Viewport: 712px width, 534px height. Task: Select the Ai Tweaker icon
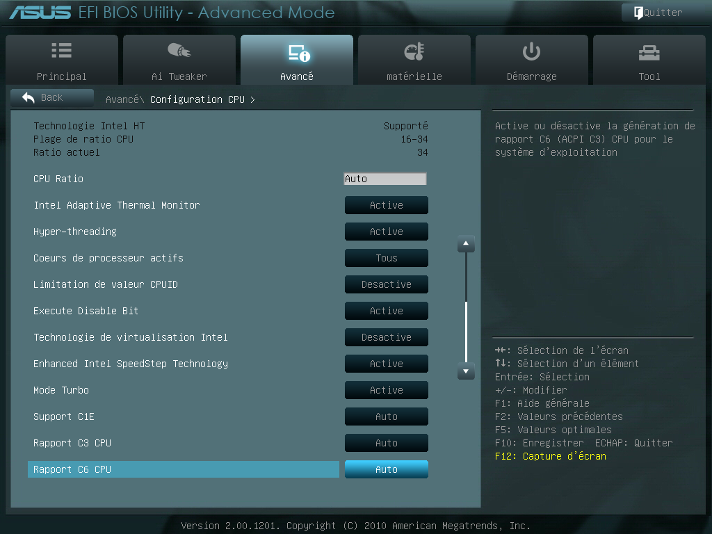click(x=179, y=50)
